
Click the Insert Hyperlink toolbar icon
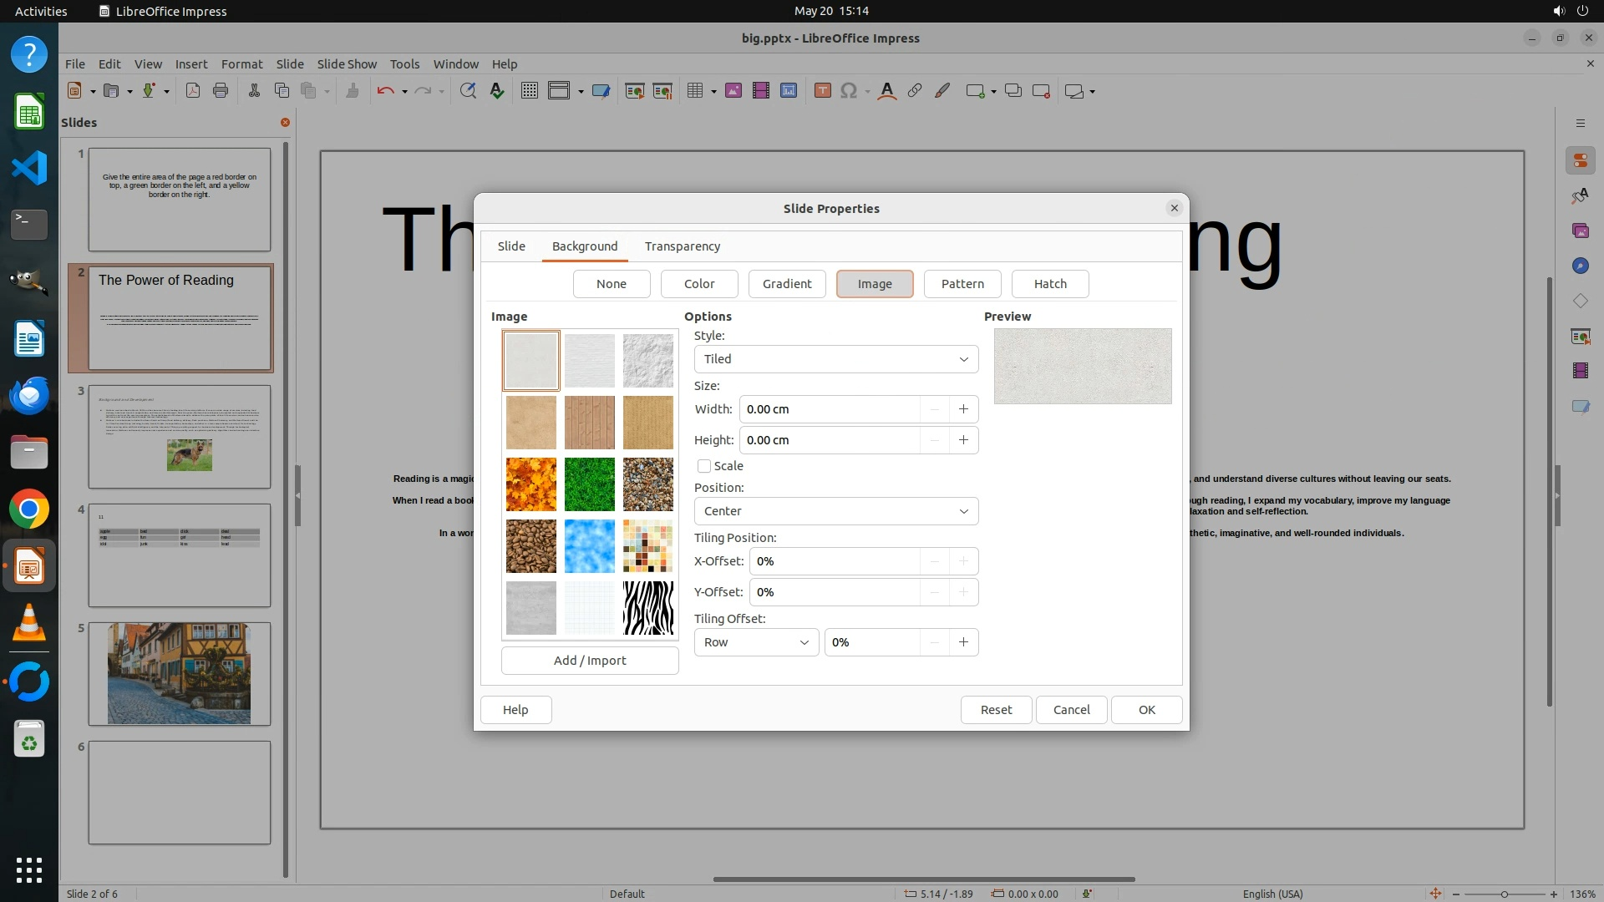(x=915, y=91)
